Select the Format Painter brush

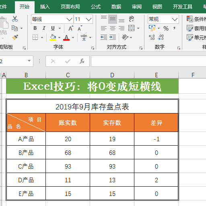(15, 37)
